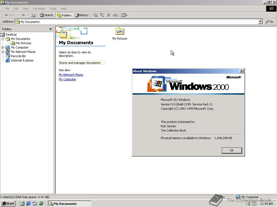The width and height of the screenshot is (277, 207).
Task: Click the Forward arrow toolbar button
Action: coord(23,15)
